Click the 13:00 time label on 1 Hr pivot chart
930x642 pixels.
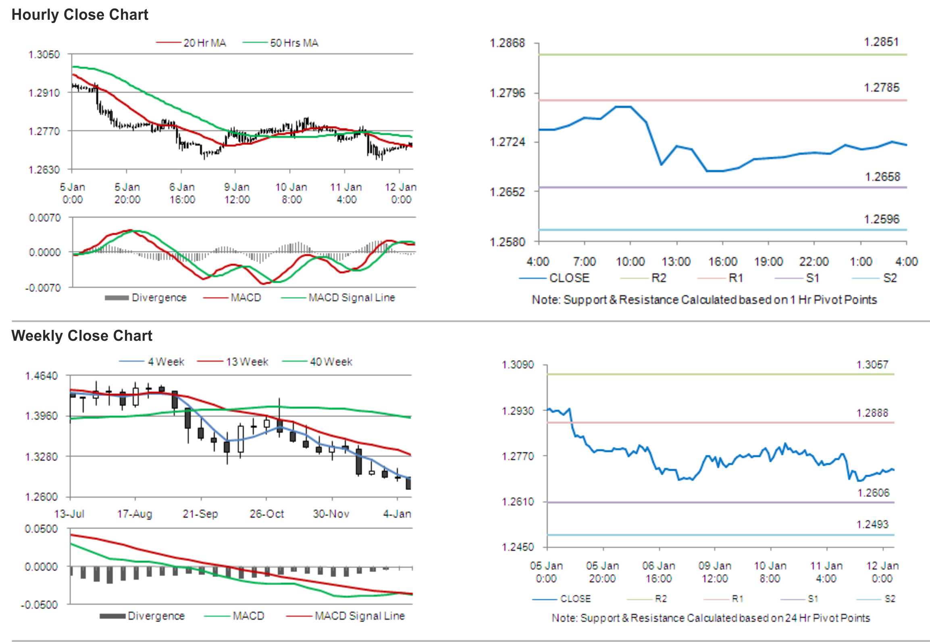click(676, 262)
